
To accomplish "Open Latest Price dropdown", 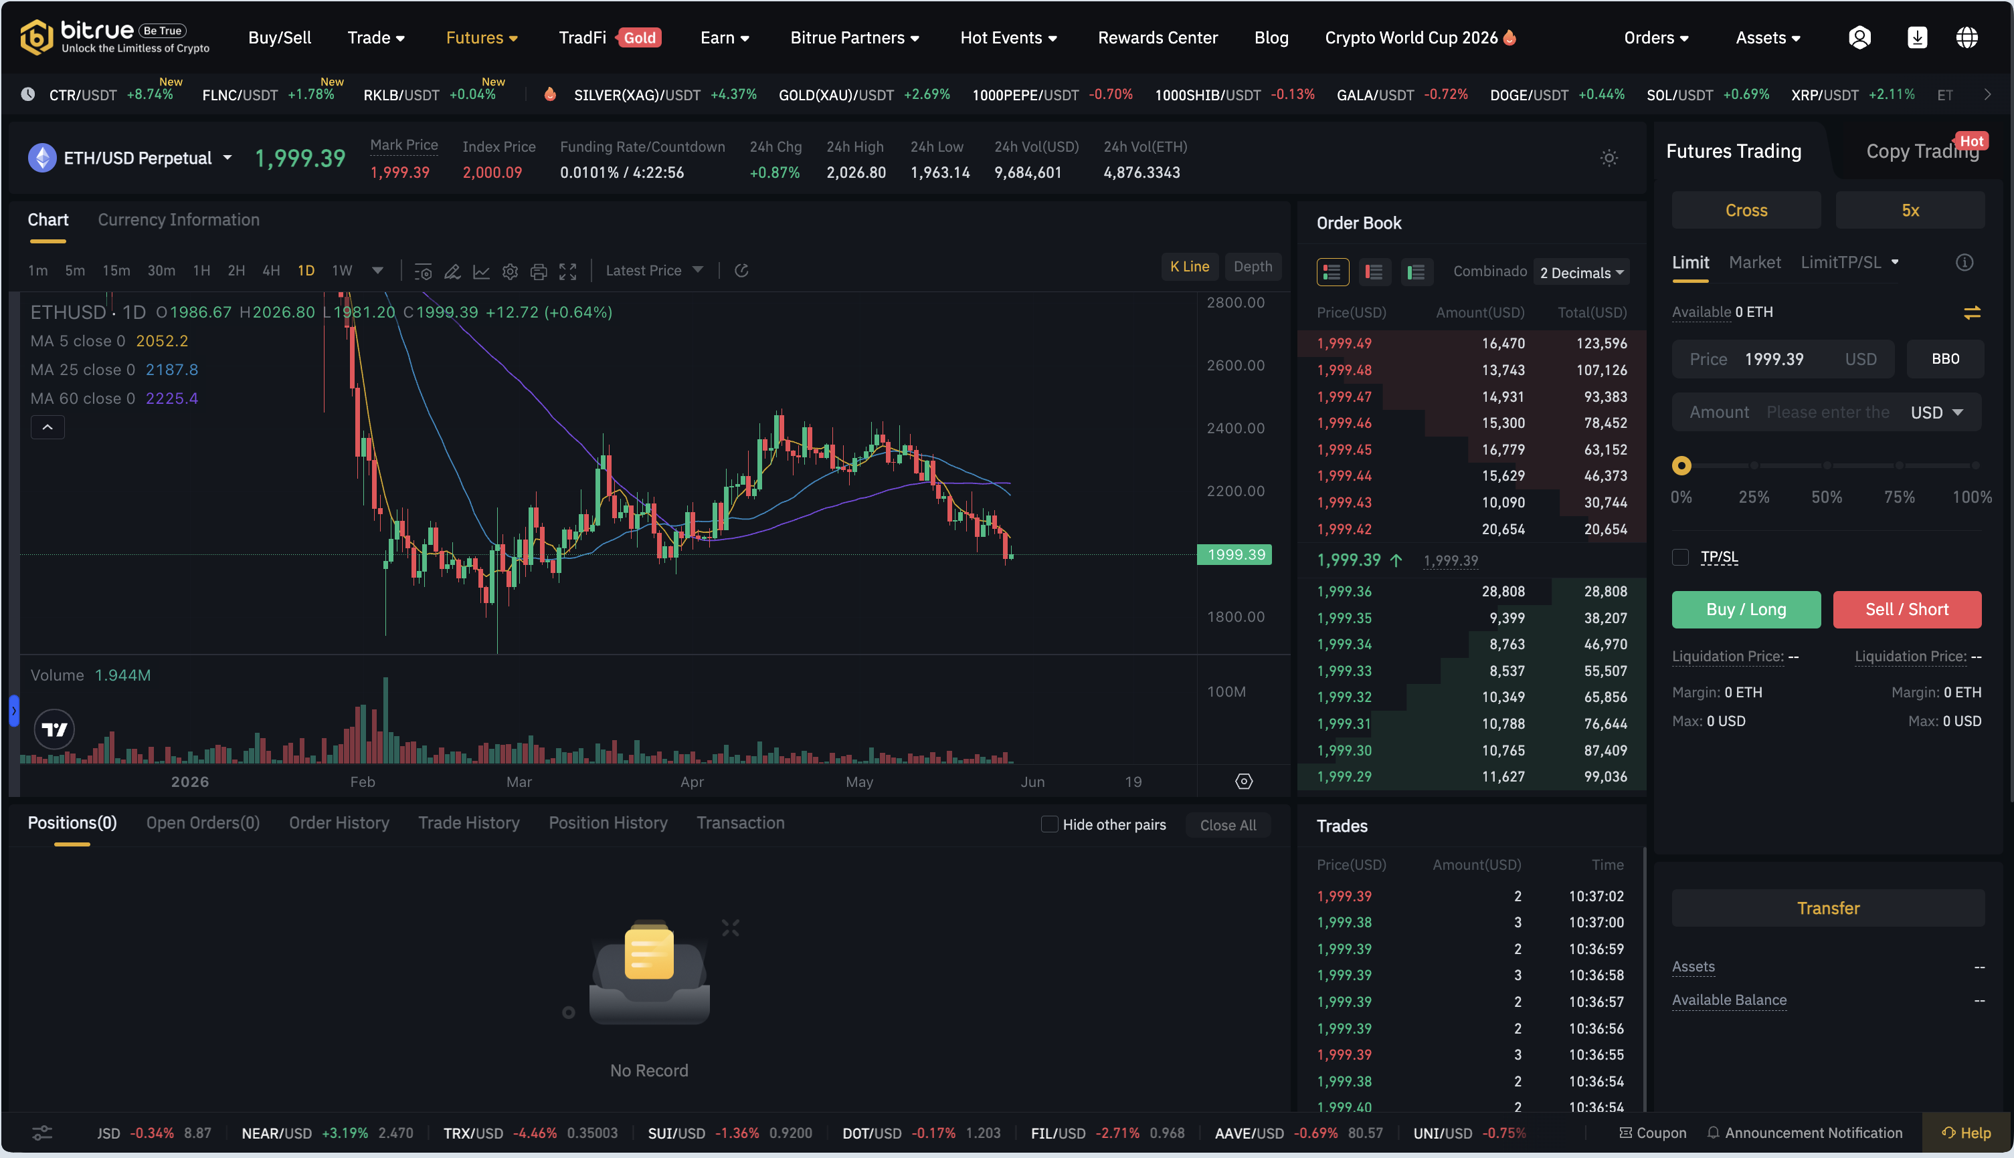I will (654, 270).
